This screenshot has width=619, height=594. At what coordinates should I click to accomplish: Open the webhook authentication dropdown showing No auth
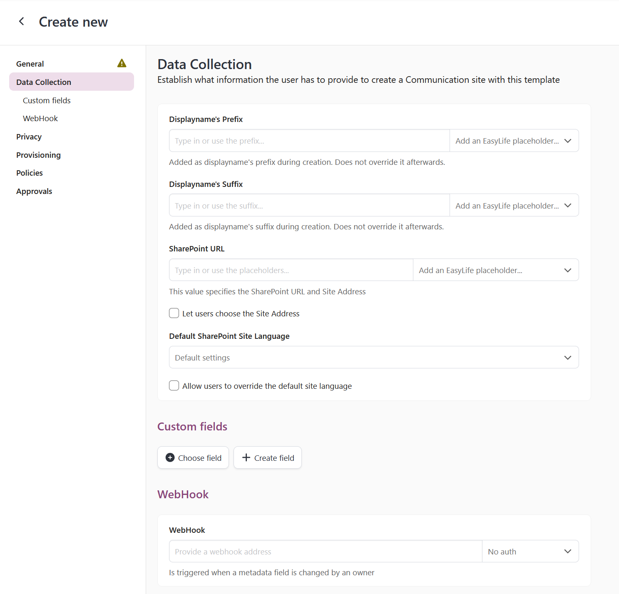[530, 551]
